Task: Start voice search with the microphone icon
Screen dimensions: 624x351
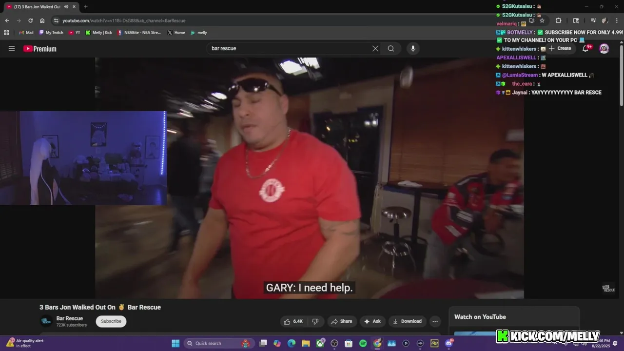Action: click(x=413, y=48)
